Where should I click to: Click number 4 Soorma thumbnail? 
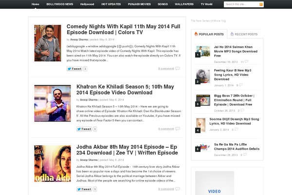[201, 125]
